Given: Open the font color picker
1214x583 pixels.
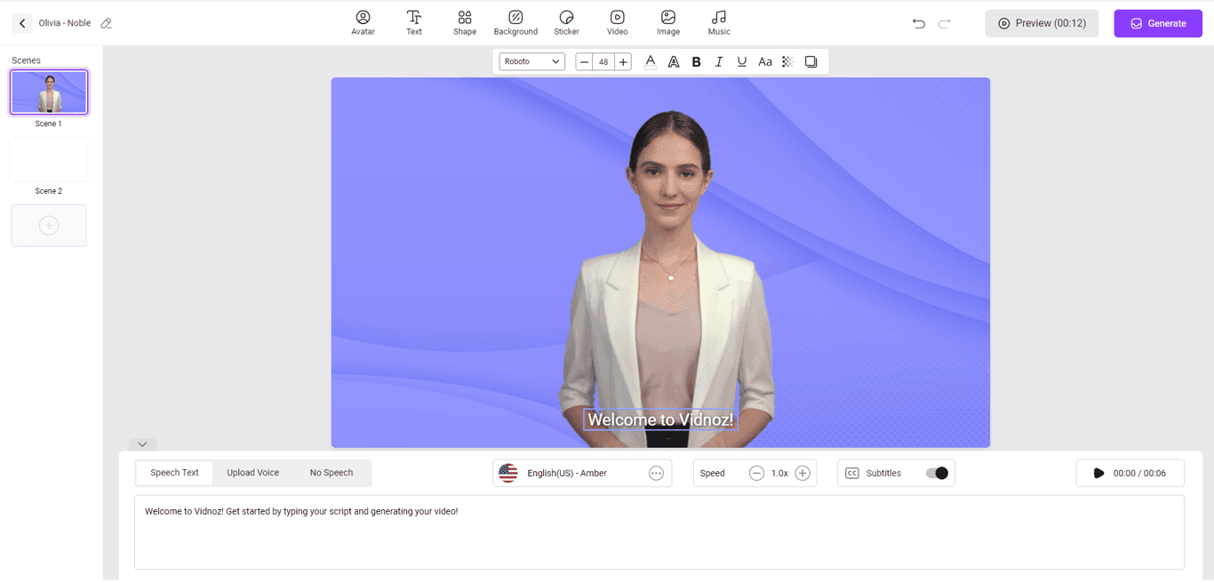Looking at the screenshot, I should pos(650,61).
